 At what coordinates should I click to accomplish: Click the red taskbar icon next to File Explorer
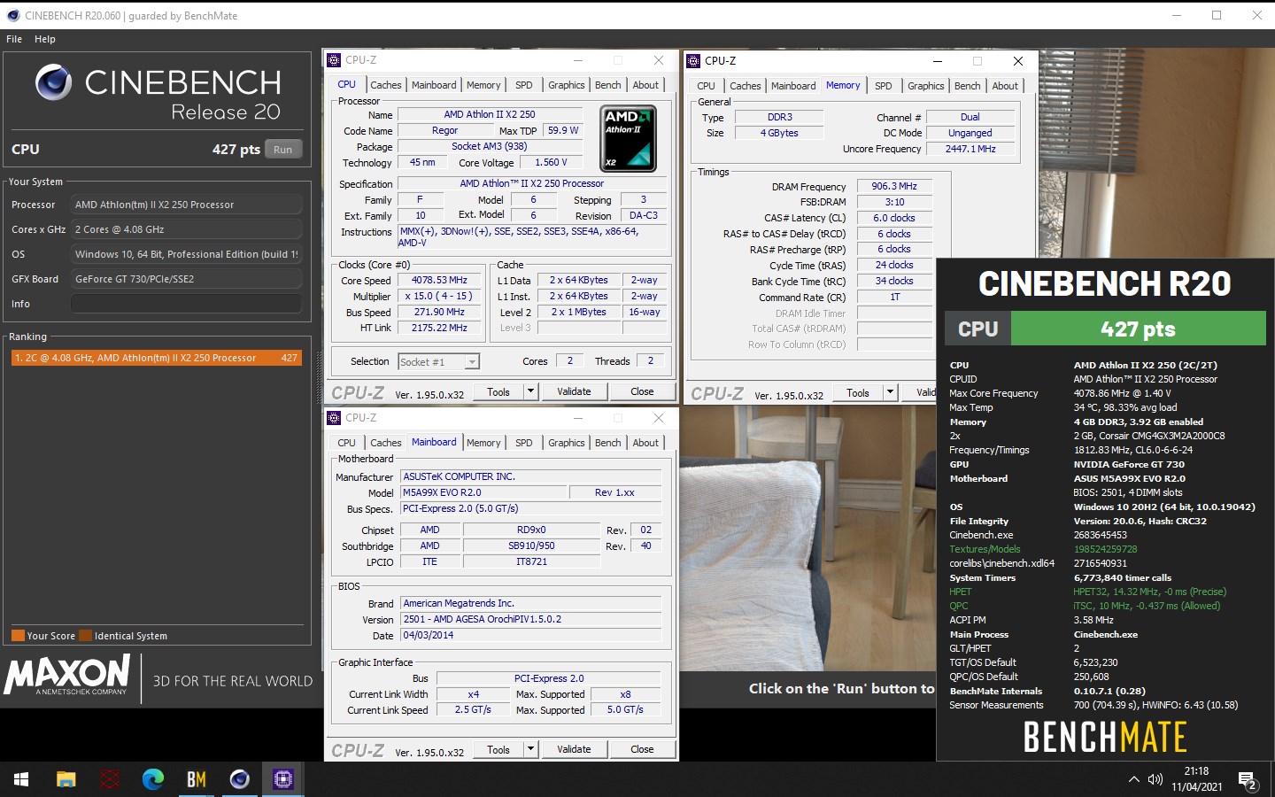click(110, 779)
